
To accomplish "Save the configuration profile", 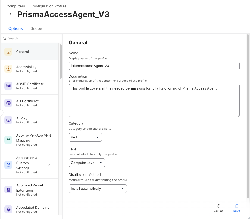I will (x=236, y=208).
